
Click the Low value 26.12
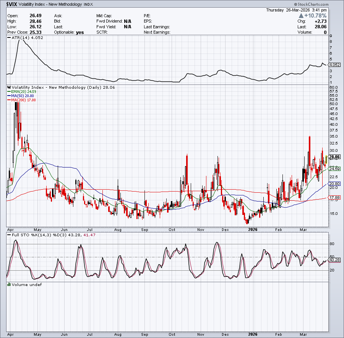pyautogui.click(x=36, y=27)
